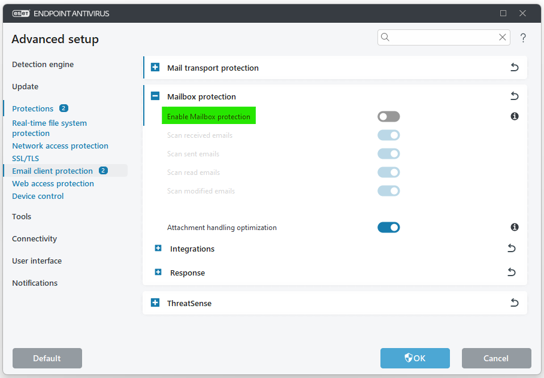Click Enable Mailbox protection label
Image resolution: width=544 pixels, height=378 pixels.
208,117
